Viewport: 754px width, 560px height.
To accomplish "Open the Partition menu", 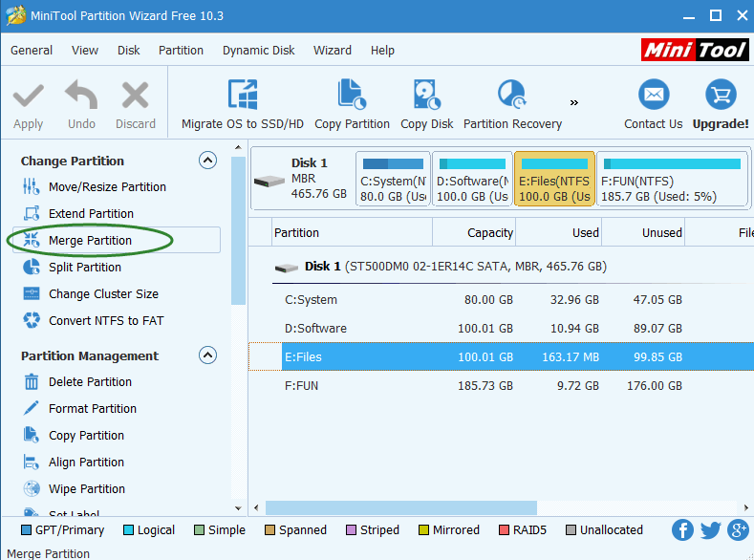I will pos(181,51).
